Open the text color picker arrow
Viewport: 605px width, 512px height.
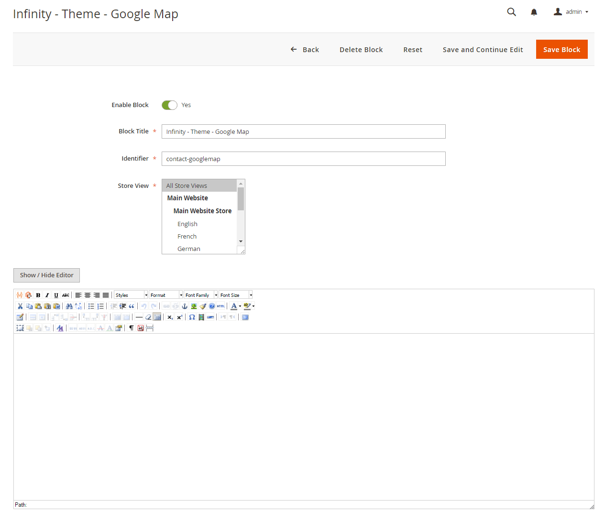(x=240, y=306)
